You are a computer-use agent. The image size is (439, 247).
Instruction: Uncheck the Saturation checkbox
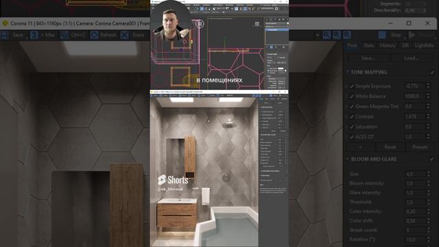point(352,127)
